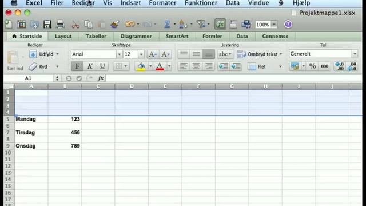Open the Funktioner menu
Screen dimensions: 366x206
pos(201,3)
